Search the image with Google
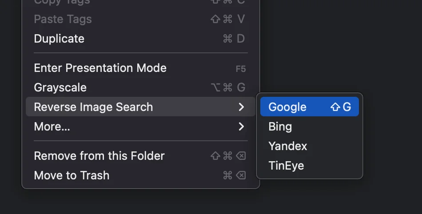 (287, 107)
